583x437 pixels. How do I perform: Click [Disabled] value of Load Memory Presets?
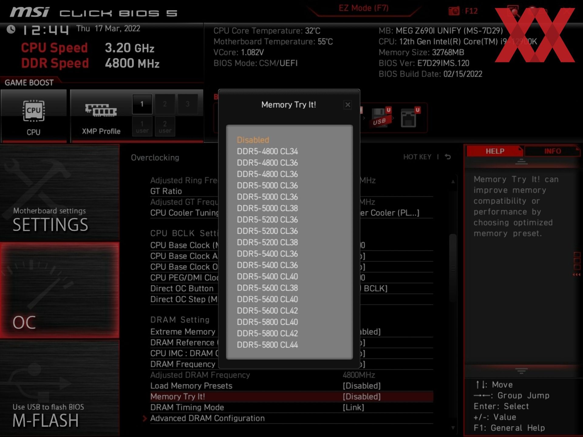(362, 386)
